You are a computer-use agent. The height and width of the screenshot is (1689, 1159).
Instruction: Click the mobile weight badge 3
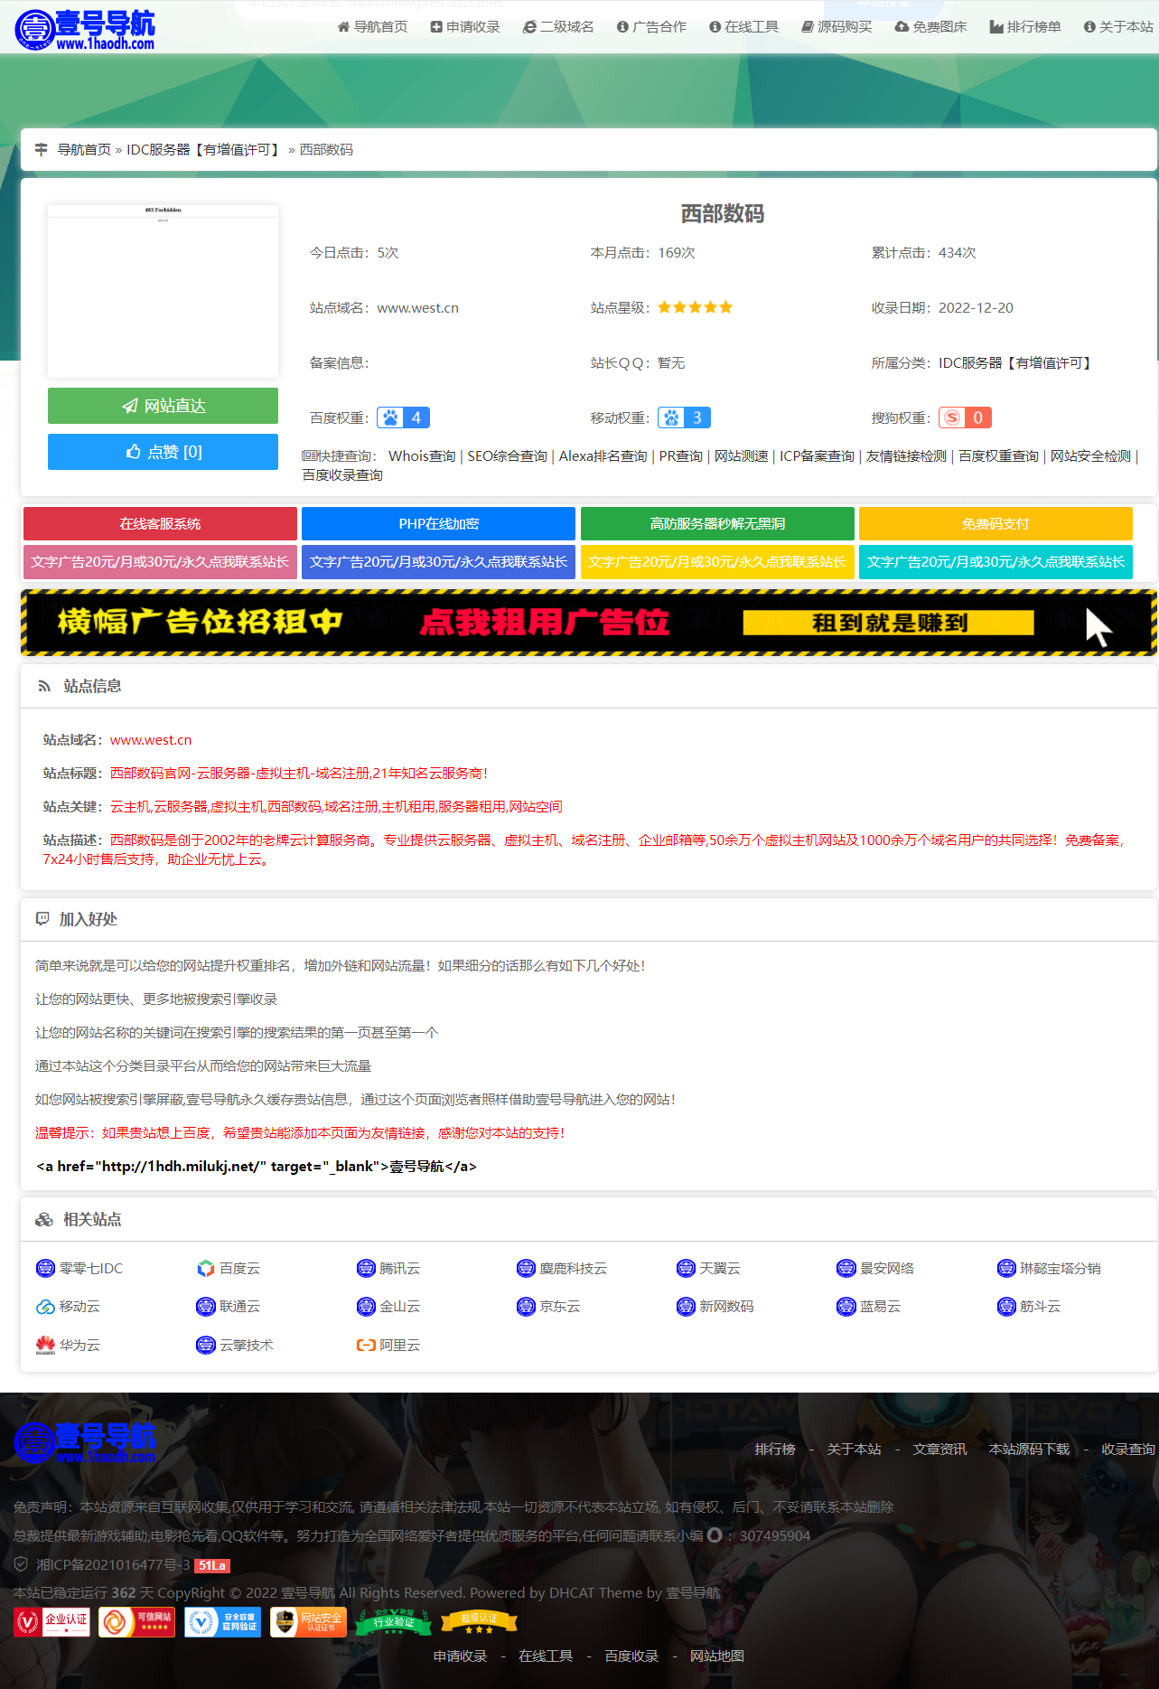[684, 418]
